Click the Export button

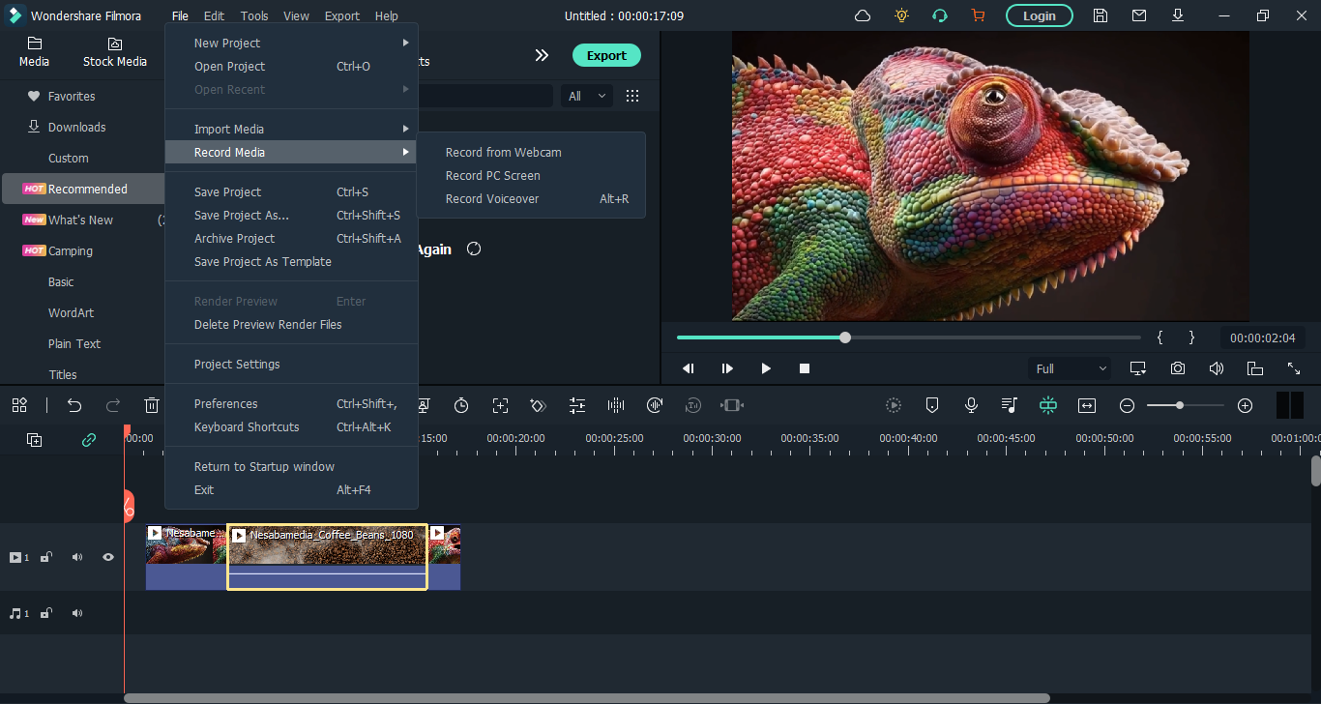point(605,55)
